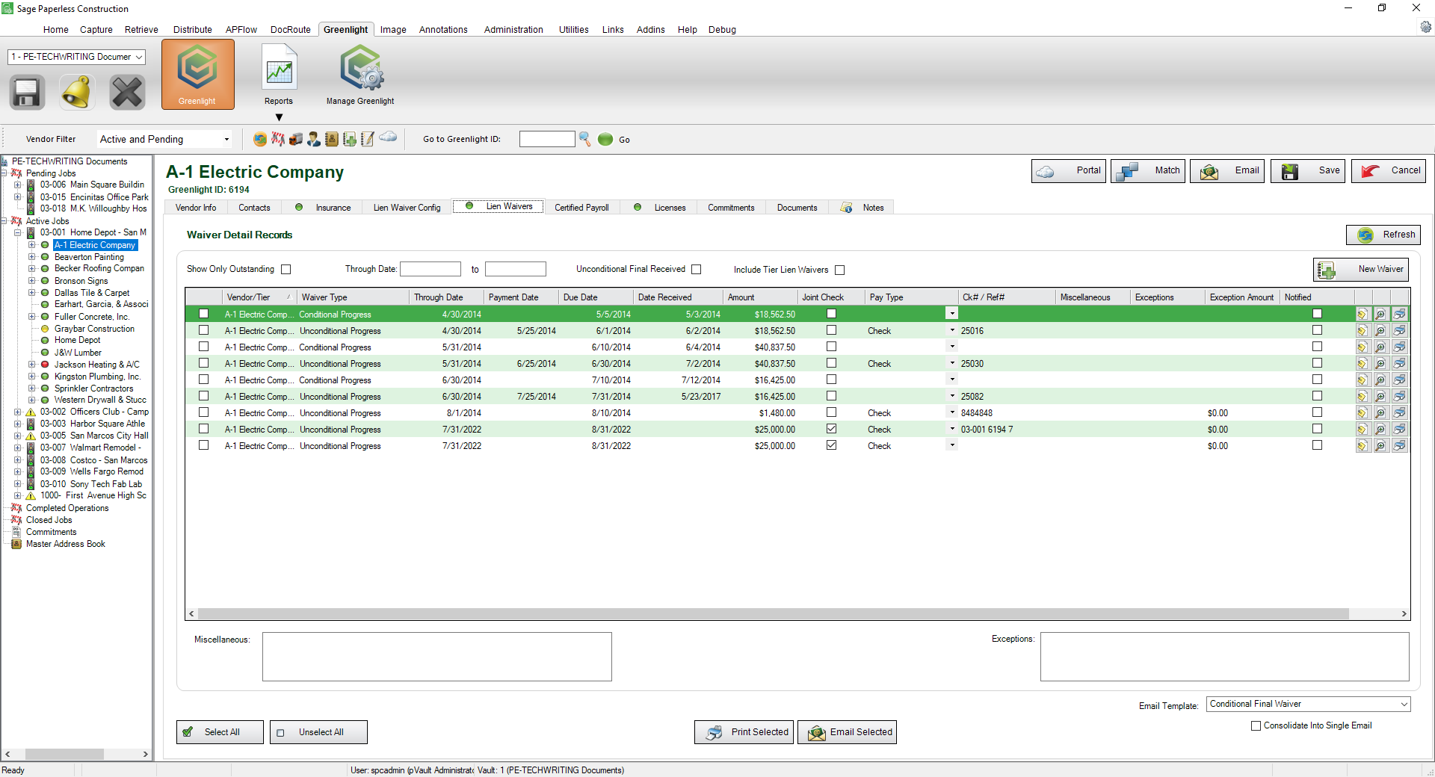Click printer icon on check 8484848 row
Image resolution: width=1435 pixels, height=777 pixels.
tap(1399, 413)
